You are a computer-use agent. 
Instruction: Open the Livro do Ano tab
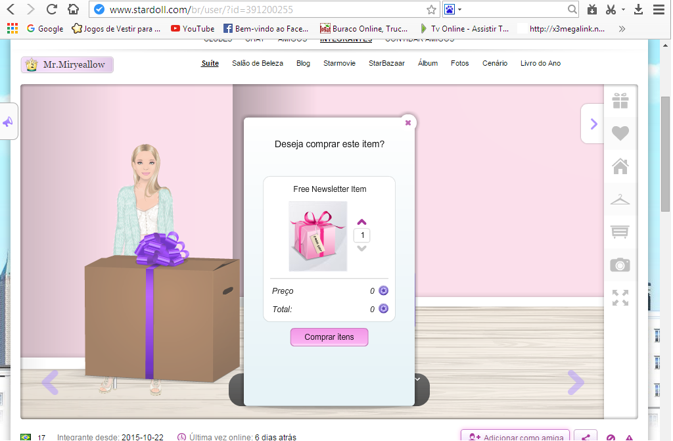[540, 63]
